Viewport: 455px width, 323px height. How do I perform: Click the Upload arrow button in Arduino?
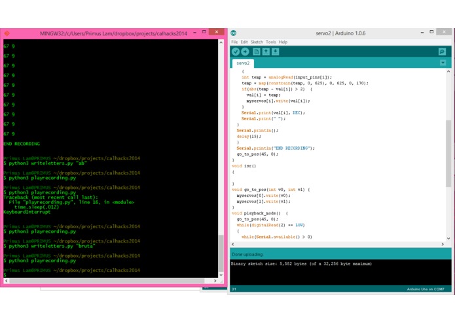pos(246,52)
